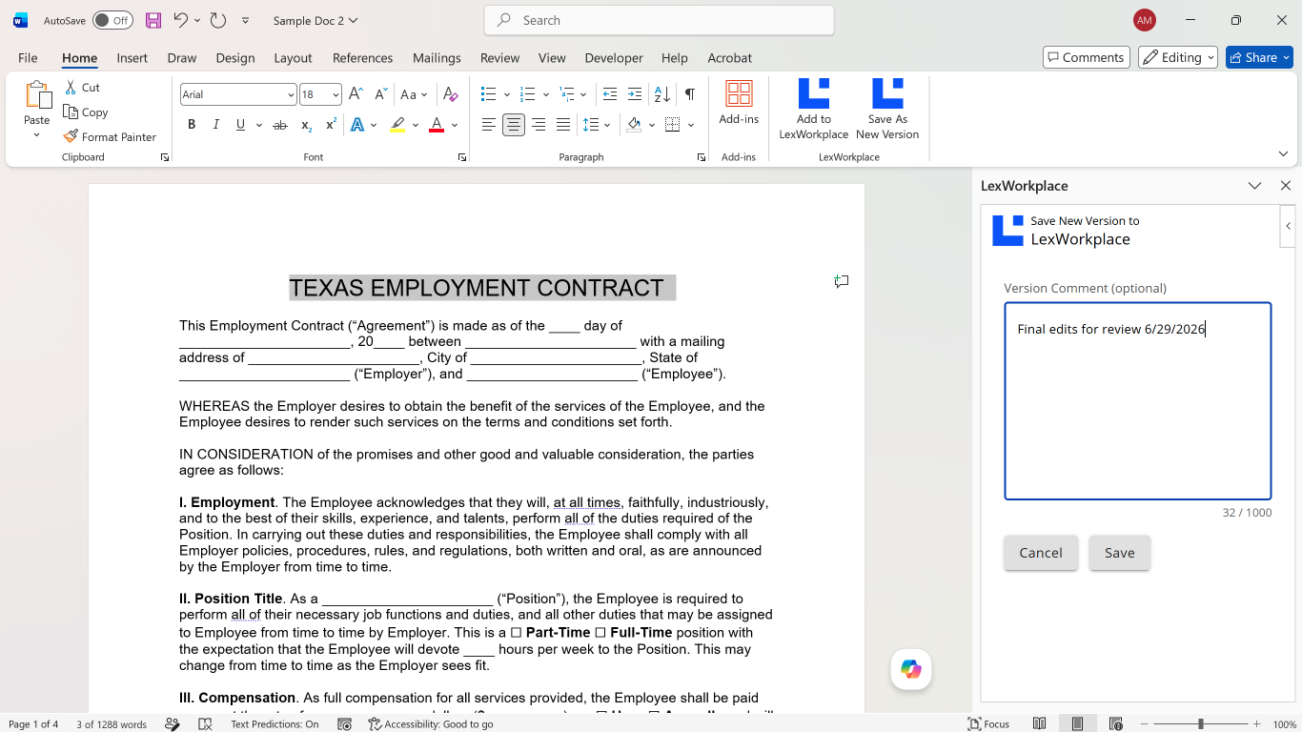Click Accessibility: Good to go status
Screen dimensions: 1302x732
431,724
